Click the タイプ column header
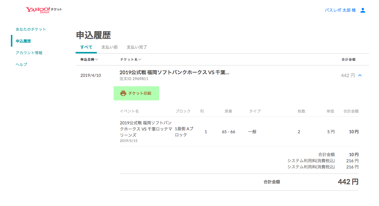Screen dimensions: 379x206 coord(255,111)
